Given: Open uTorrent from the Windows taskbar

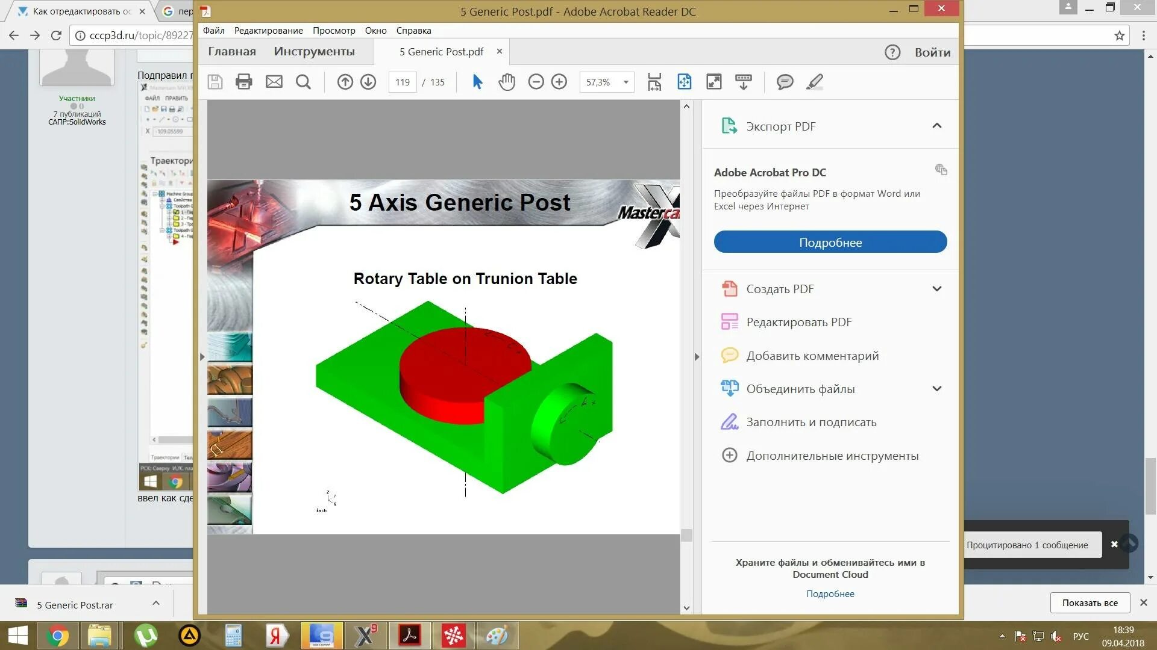Looking at the screenshot, I should click(x=145, y=636).
